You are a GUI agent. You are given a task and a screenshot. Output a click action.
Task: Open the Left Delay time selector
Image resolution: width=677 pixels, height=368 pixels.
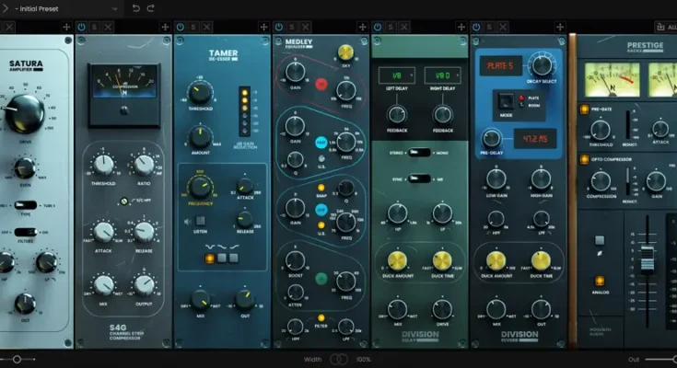(395, 75)
